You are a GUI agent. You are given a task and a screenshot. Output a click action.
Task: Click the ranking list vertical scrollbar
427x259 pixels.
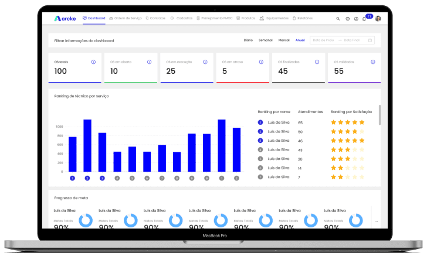pyautogui.click(x=379, y=115)
